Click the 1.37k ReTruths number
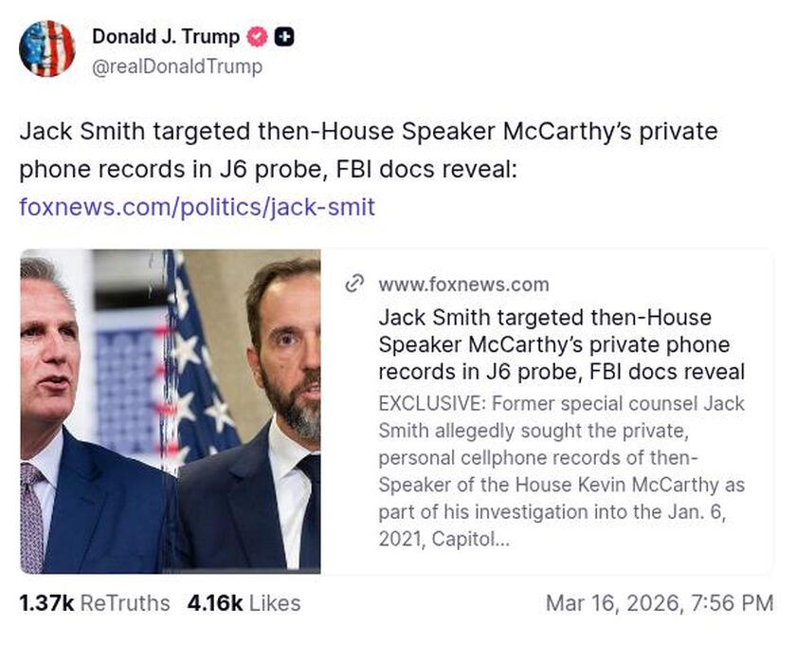This screenshot has height=646, width=796. [x=46, y=602]
